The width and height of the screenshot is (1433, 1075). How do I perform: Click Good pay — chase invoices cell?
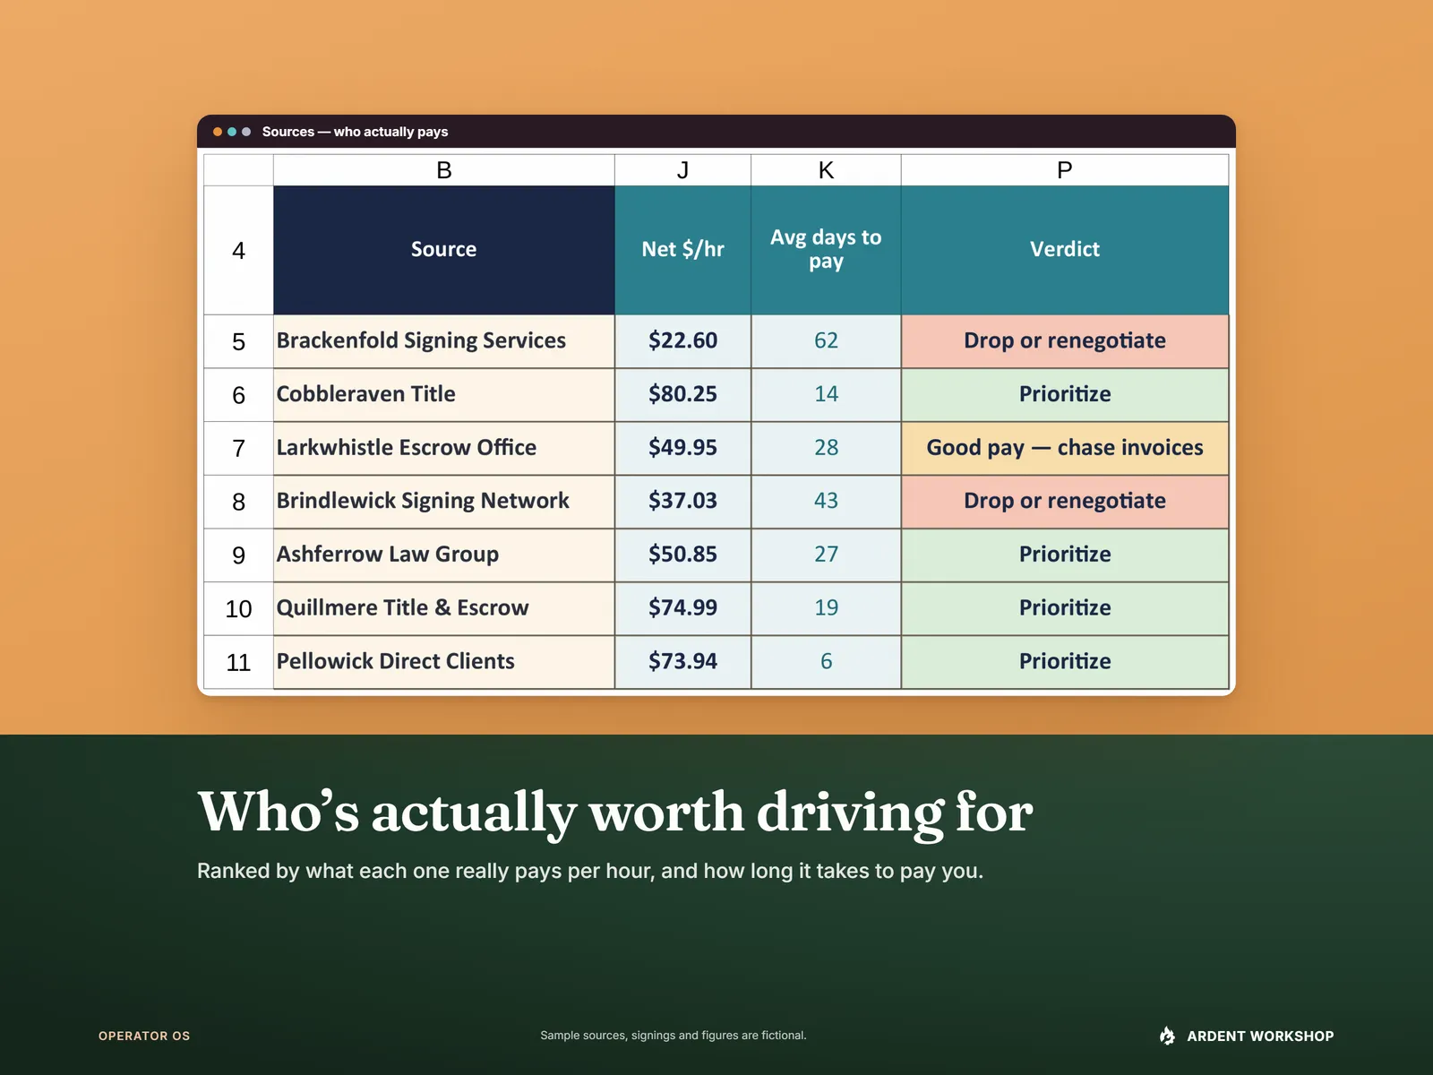tap(1065, 448)
